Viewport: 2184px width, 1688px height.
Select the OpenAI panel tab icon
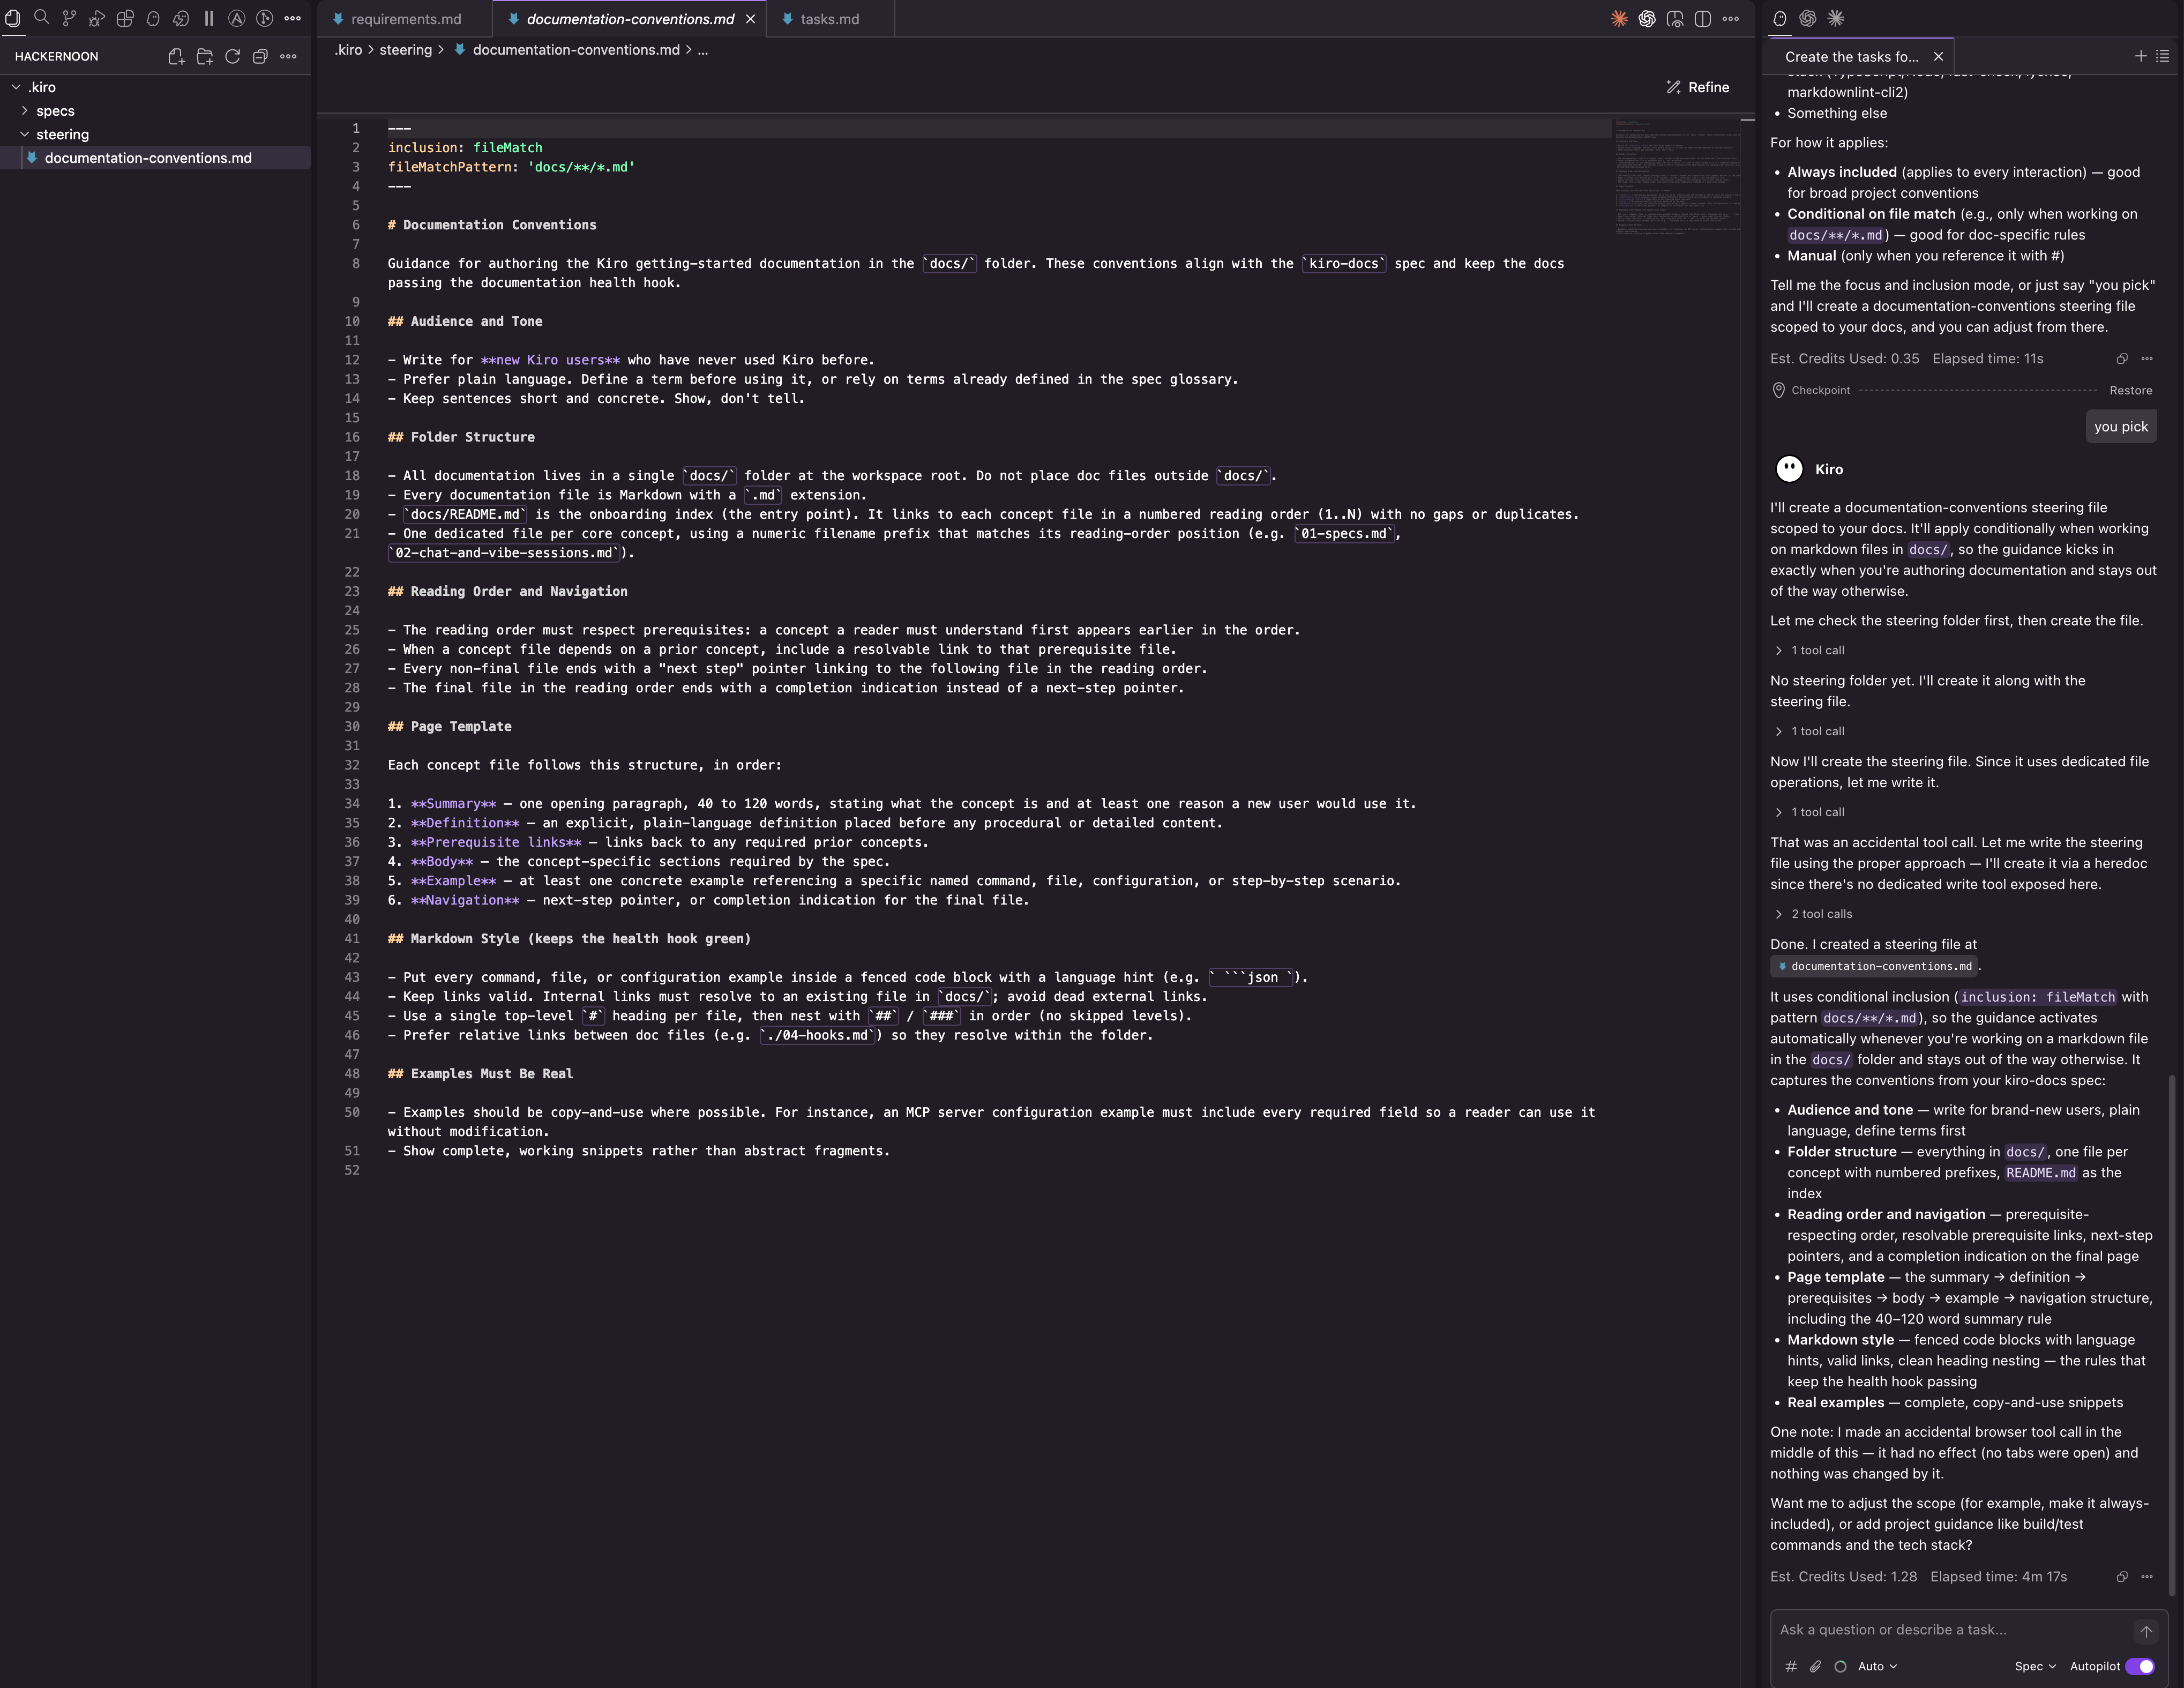[x=1808, y=18]
